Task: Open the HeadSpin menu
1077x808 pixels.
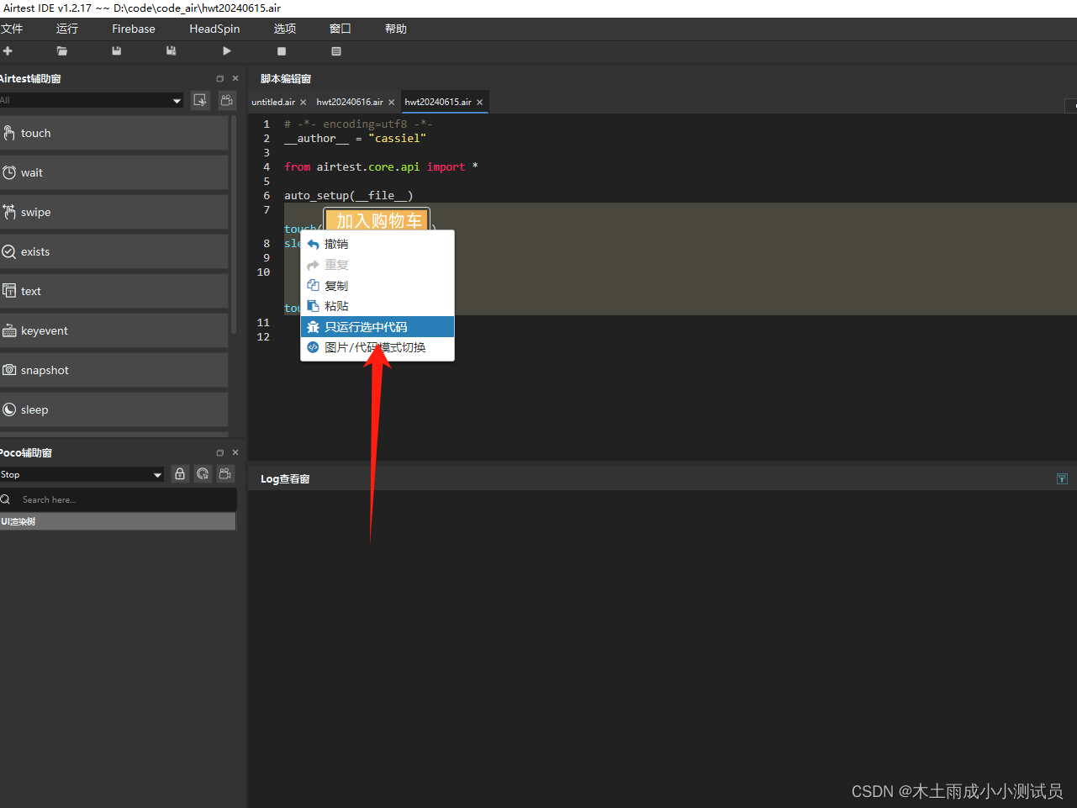Action: (214, 29)
